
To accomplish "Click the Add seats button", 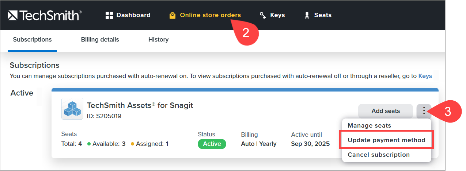I will pos(386,111).
